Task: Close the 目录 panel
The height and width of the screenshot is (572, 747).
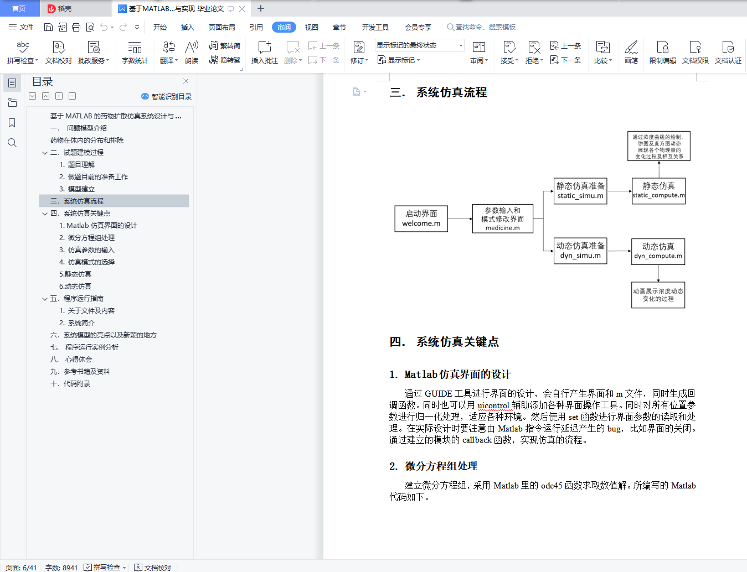Action: 186,81
